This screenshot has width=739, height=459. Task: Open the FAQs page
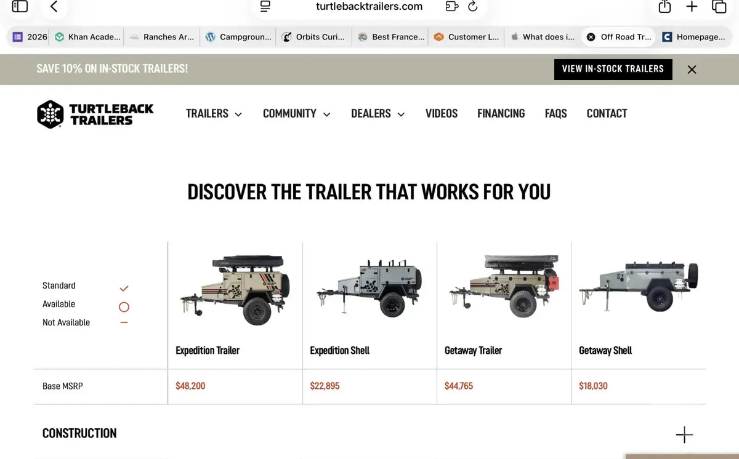click(x=555, y=114)
